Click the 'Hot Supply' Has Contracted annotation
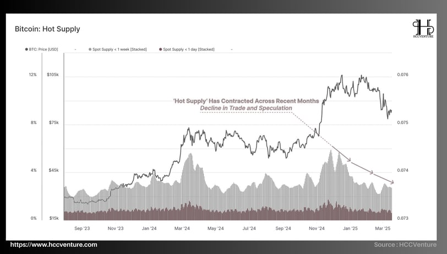 [x=246, y=101]
